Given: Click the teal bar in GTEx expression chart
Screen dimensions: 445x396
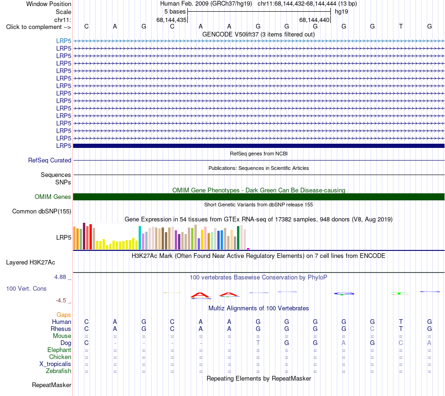Looking at the screenshot, I should point(140,238).
